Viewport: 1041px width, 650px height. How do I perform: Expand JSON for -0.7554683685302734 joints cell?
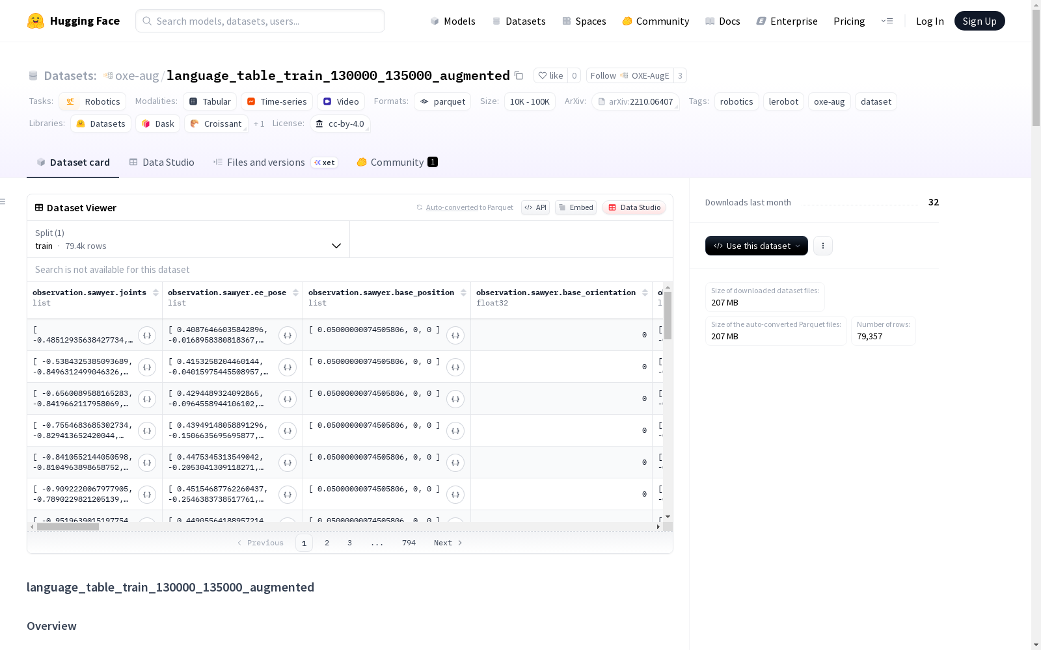(x=147, y=431)
